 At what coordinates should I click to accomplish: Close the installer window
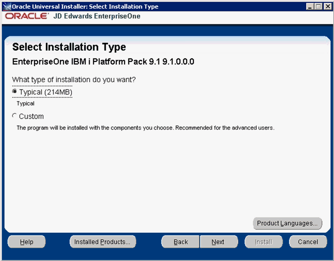tap(327, 7)
